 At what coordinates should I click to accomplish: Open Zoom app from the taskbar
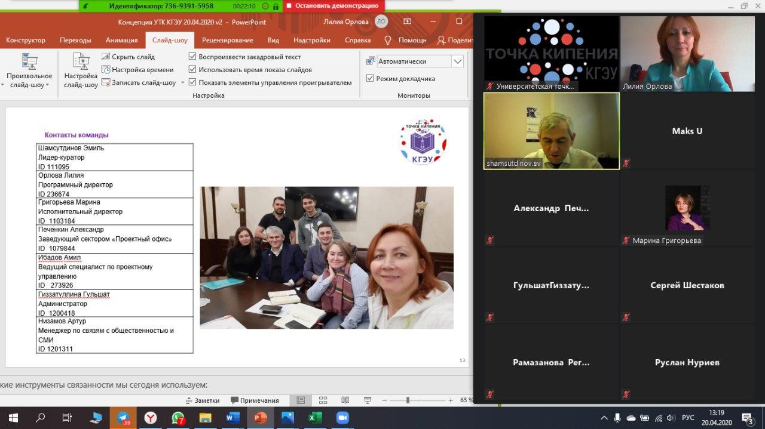(x=342, y=418)
